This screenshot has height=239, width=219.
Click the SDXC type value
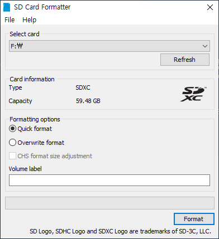click(83, 87)
